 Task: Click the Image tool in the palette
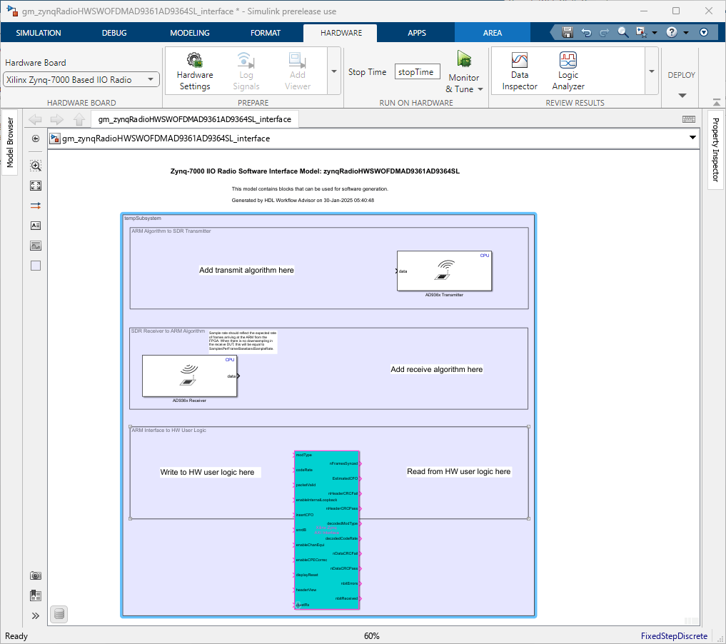[36, 246]
